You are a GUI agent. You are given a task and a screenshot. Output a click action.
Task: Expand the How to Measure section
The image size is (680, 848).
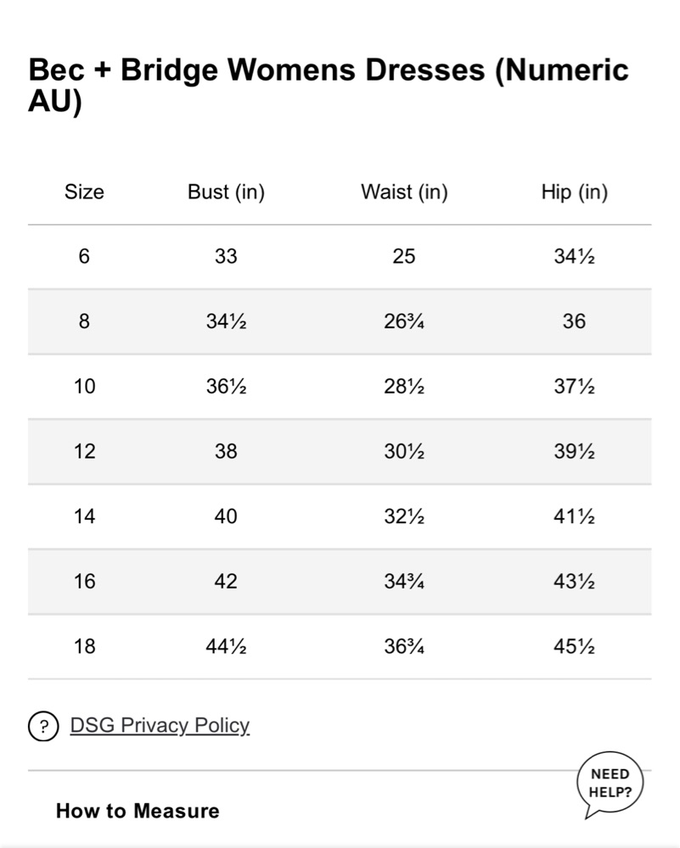138,811
